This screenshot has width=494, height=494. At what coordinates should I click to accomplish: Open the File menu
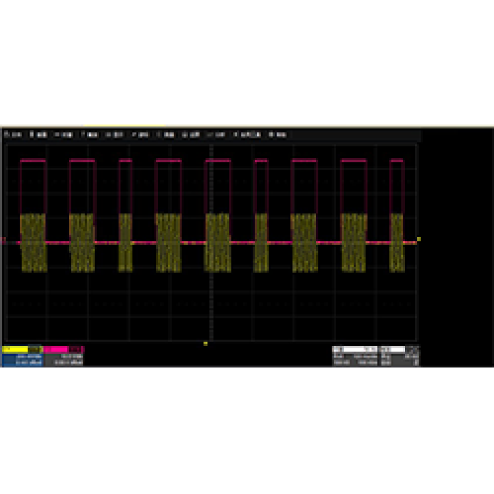[x=11, y=134]
